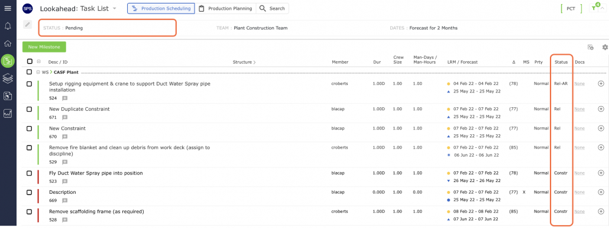Open the Search tab

click(272, 8)
